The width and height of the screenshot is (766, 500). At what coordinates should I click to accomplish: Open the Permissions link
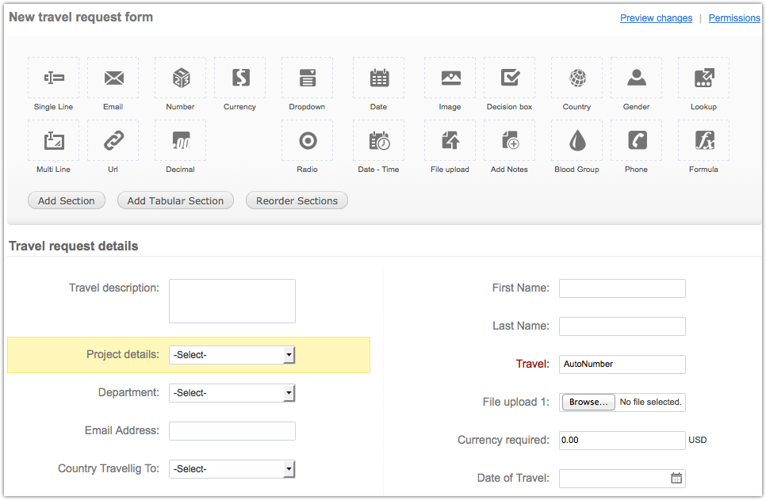[x=733, y=18]
